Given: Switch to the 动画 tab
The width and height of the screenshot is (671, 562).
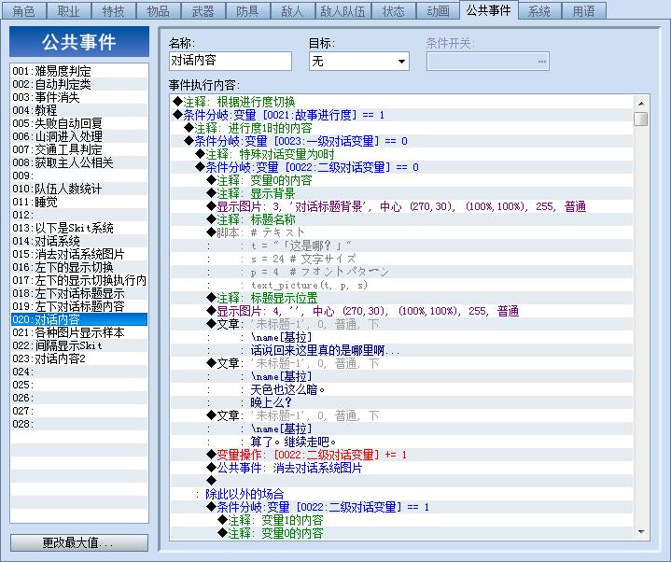Looking at the screenshot, I should (x=438, y=10).
